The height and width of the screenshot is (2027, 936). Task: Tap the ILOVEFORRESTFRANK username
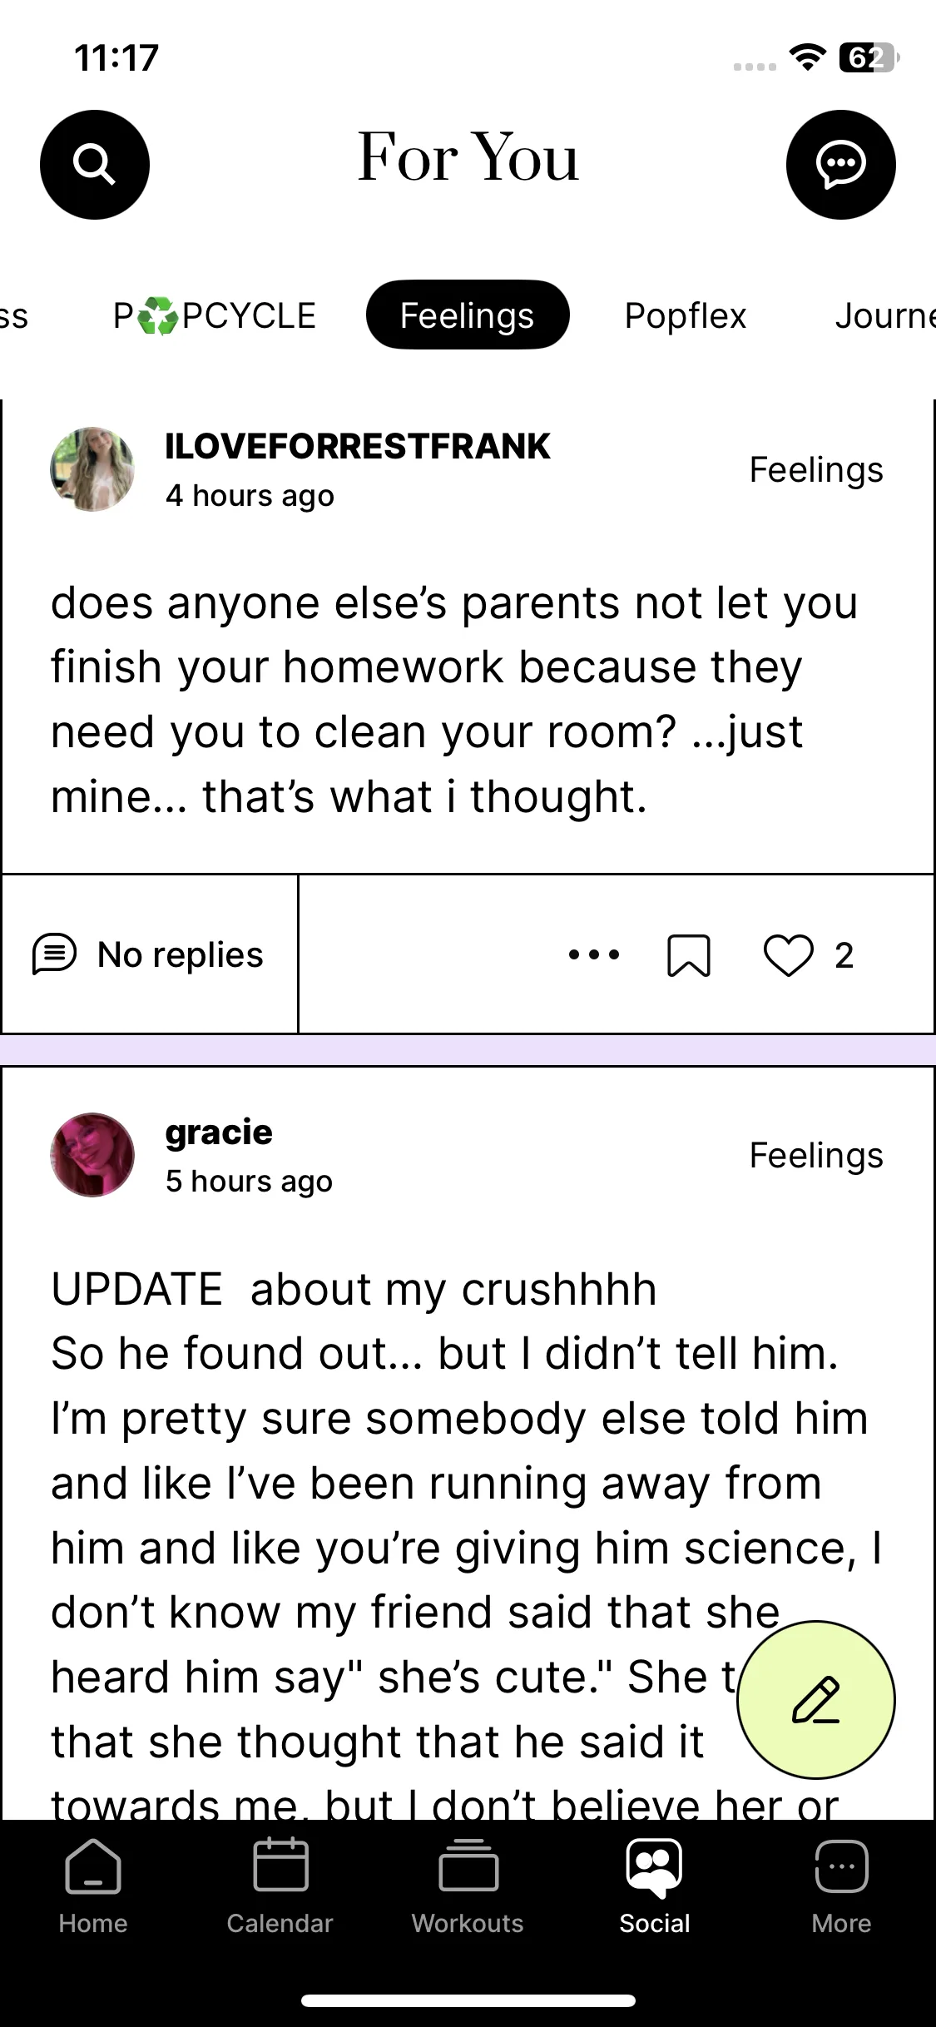[x=358, y=447]
